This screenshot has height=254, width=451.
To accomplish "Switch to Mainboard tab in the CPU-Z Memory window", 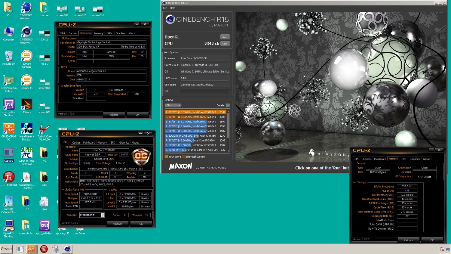I will coord(380,159).
